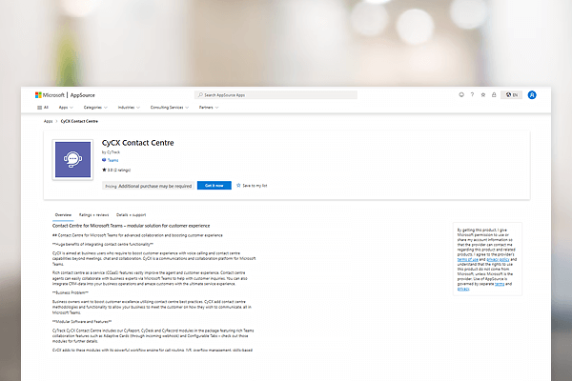This screenshot has width=572, height=381.
Task: Click the pricing additional purchase label
Action: (148, 186)
